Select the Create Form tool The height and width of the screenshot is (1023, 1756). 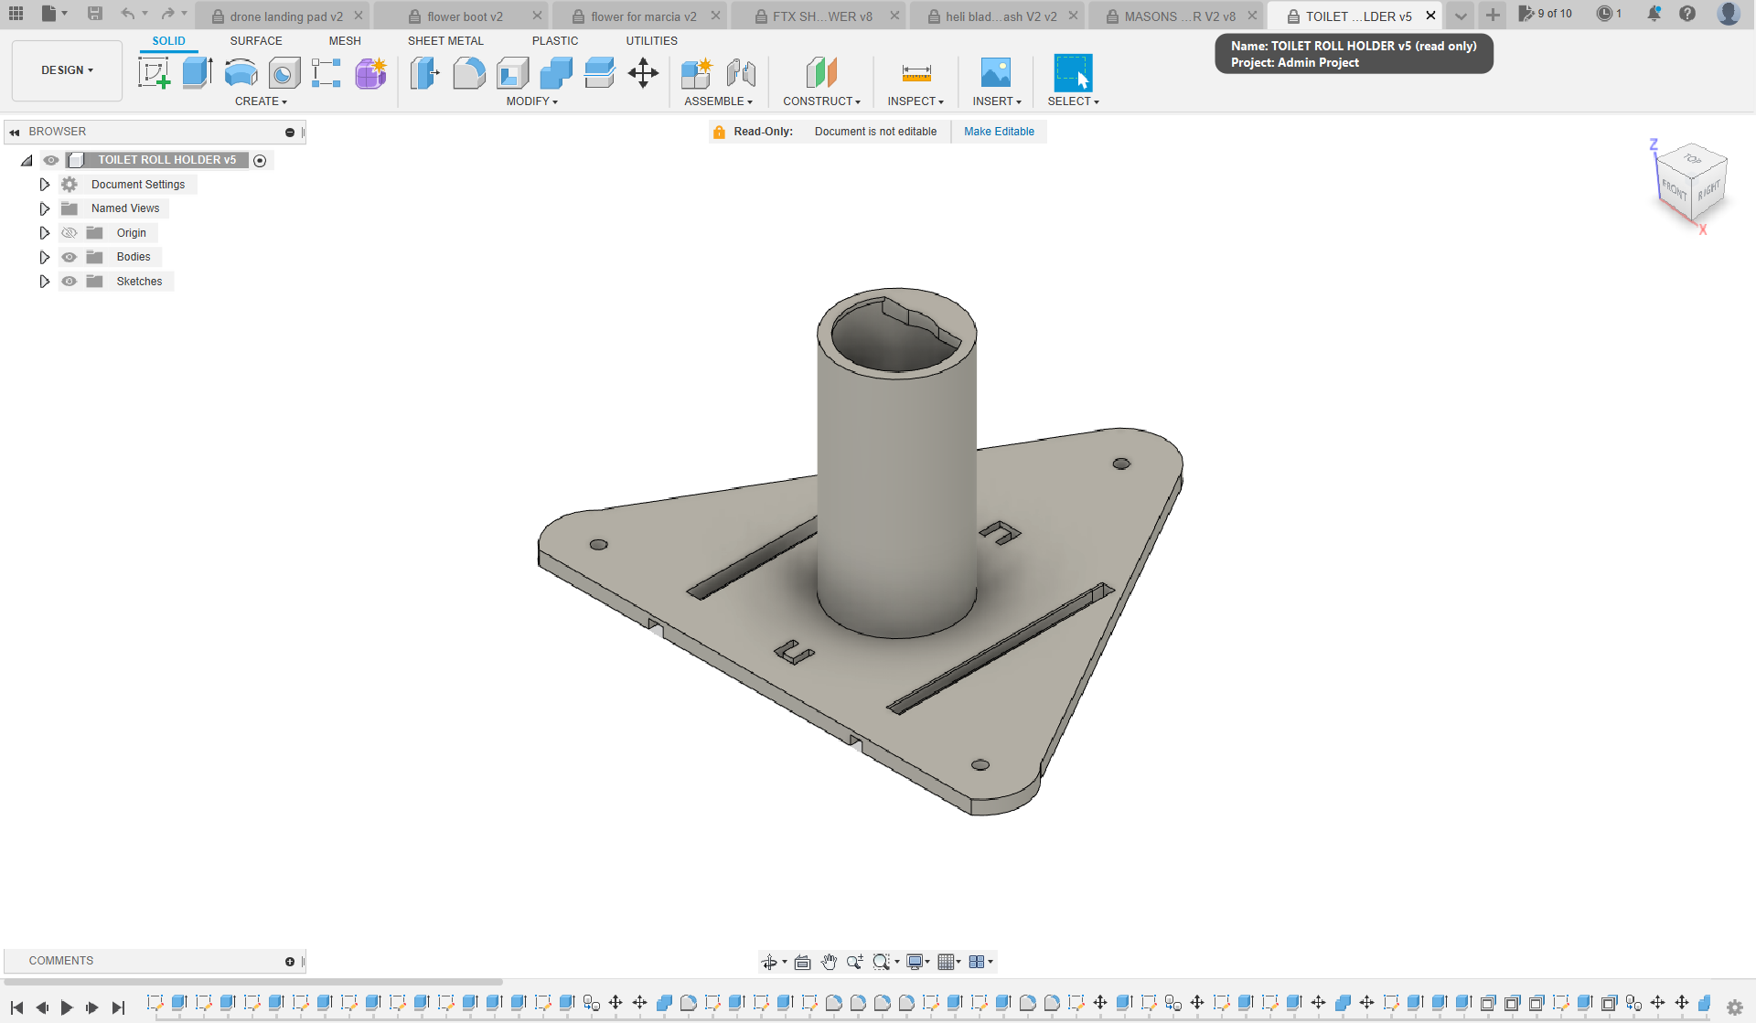pos(370,72)
